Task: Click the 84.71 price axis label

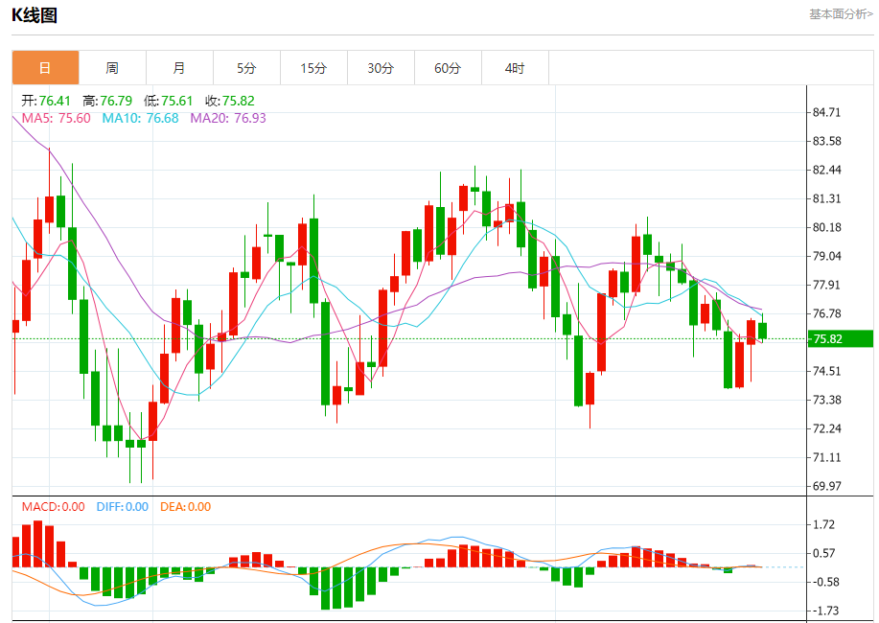Action: point(827,113)
